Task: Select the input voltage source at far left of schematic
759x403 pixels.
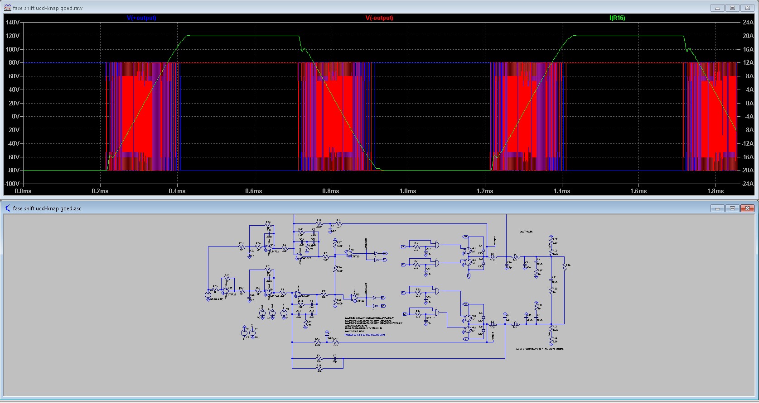Action: 208,295
